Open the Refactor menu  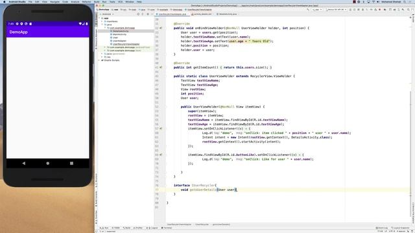86,1
